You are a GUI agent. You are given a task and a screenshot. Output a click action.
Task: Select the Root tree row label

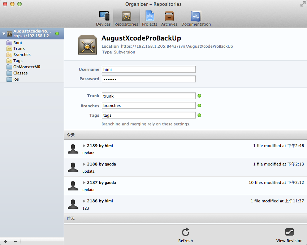[18, 43]
